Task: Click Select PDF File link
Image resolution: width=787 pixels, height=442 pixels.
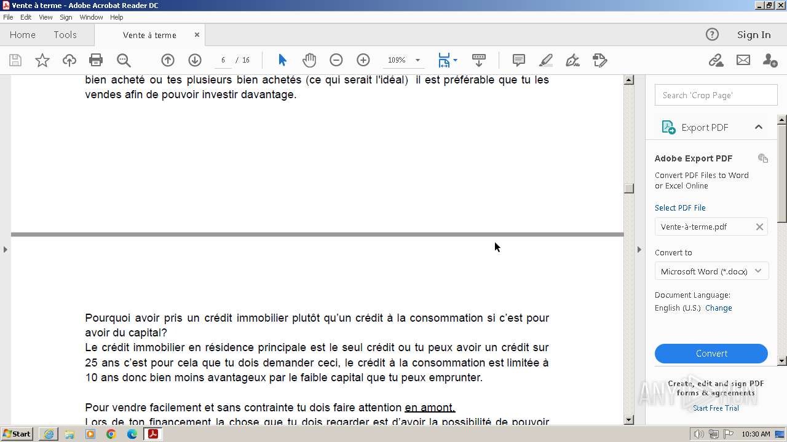Action: click(x=680, y=207)
